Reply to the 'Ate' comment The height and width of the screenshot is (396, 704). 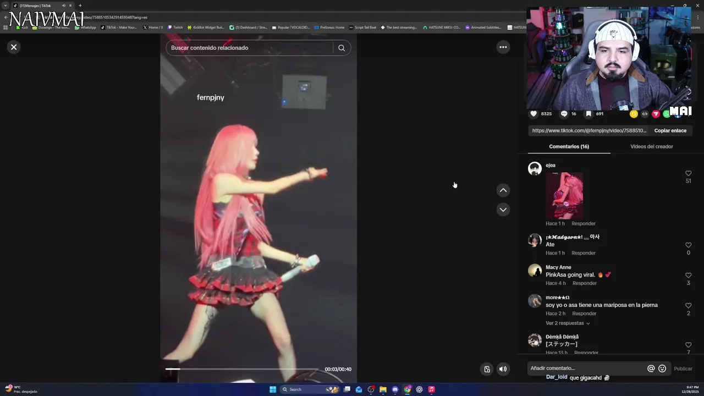[583, 253]
